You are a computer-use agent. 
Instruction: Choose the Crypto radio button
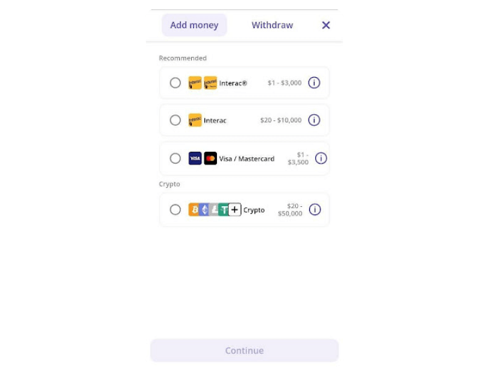[x=176, y=209]
